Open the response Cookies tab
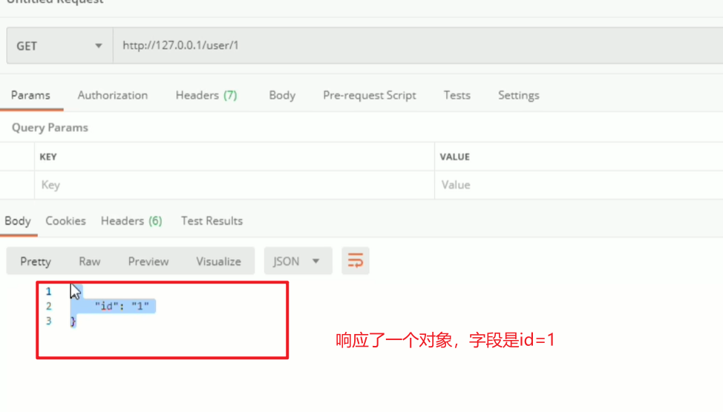723x412 pixels. click(x=65, y=220)
